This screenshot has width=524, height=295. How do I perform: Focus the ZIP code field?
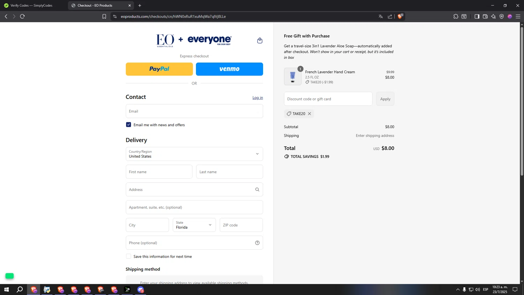[241, 225]
